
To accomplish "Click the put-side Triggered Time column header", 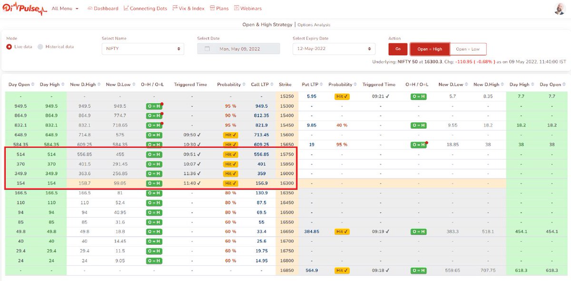I will tap(379, 85).
